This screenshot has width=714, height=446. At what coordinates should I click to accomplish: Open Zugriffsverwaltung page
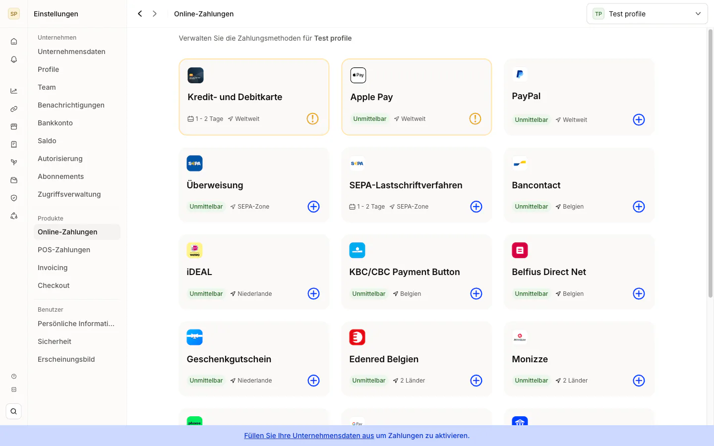pos(77,194)
